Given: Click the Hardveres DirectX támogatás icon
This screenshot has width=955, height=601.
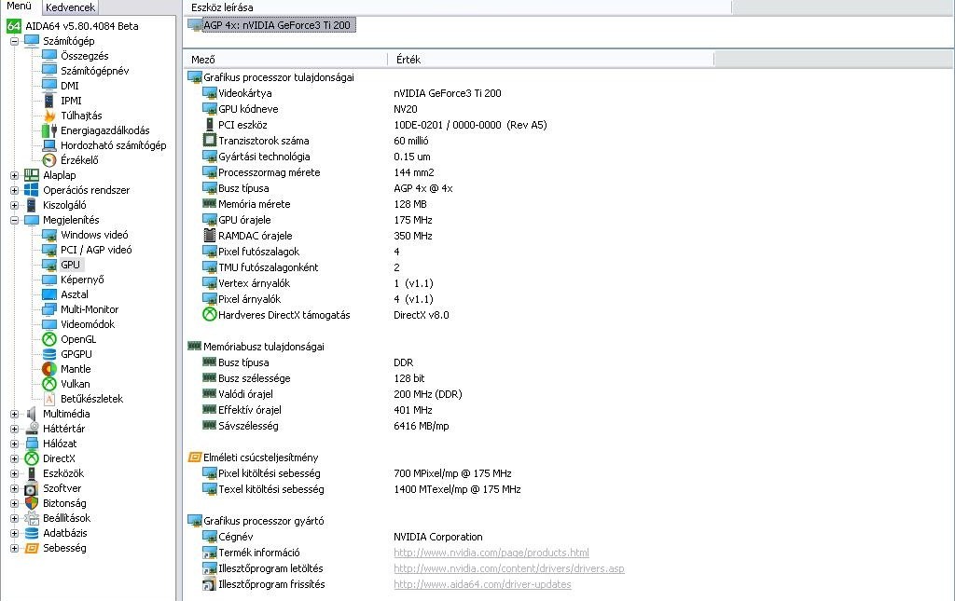Looking at the screenshot, I should [x=210, y=315].
